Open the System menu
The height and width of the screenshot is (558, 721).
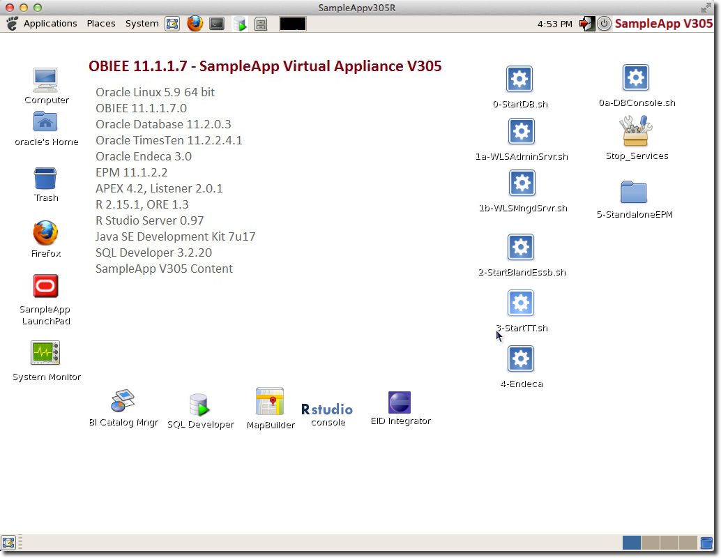click(x=142, y=24)
